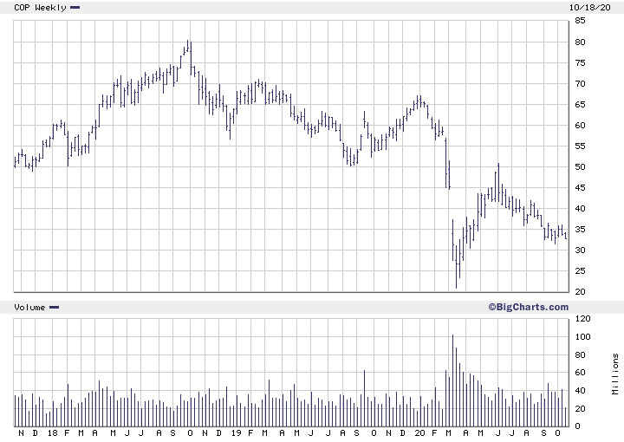Click the 10/18/20 date label
The image size is (624, 442).
click(590, 7)
